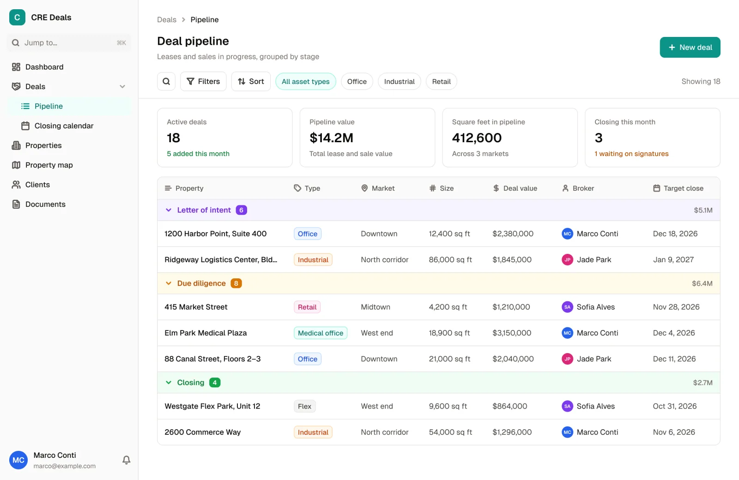This screenshot has height=480, width=739.
Task: Click the Closing this month card
Action: click(x=653, y=138)
